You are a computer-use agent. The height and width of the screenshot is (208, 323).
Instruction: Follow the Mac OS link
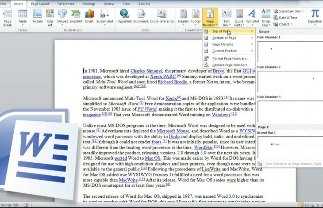point(153,158)
